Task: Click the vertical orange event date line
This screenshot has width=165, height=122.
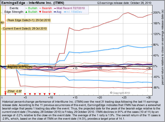Action: 5,52
